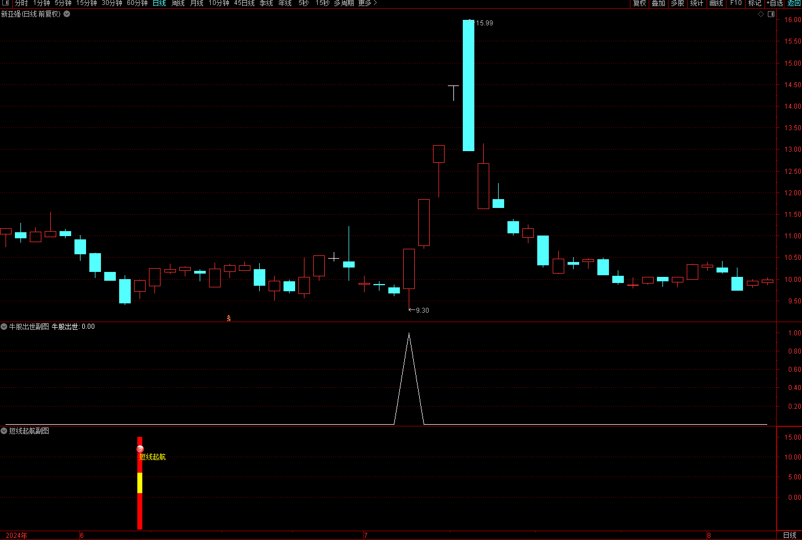Select the 5分钟 period tab

(x=63, y=3)
